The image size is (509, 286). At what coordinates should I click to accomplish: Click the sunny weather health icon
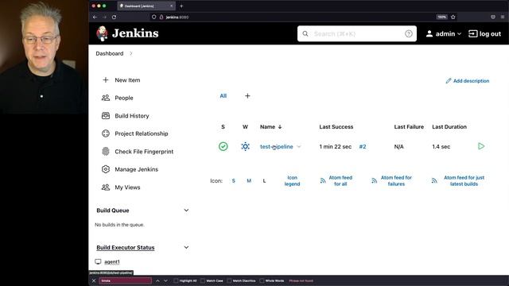click(x=246, y=146)
